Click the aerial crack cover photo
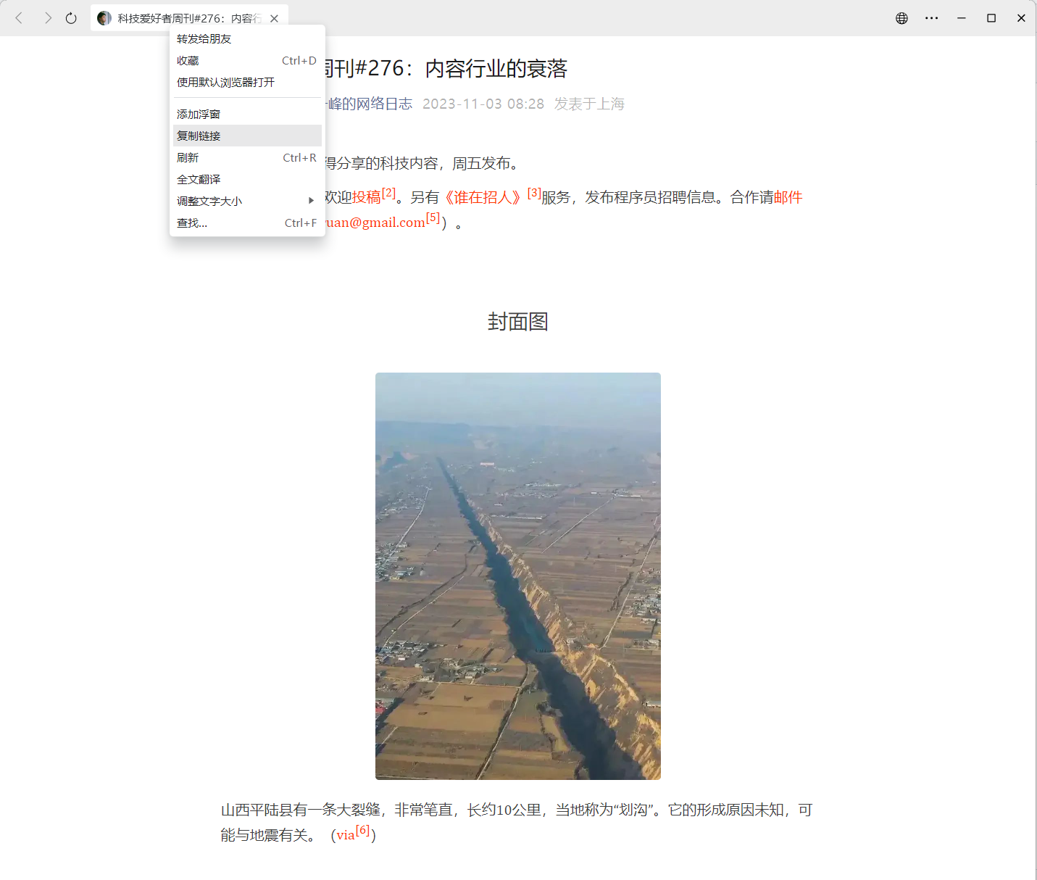The height and width of the screenshot is (880, 1037). click(517, 575)
